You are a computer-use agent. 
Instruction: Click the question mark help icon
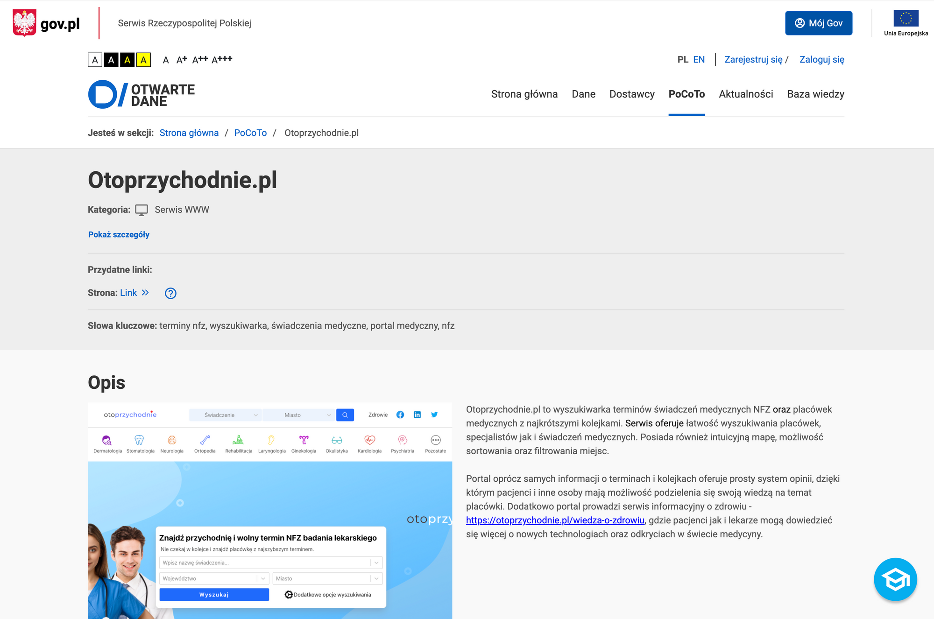(x=170, y=293)
